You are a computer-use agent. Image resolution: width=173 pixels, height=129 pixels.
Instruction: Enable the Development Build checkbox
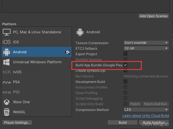tap(125, 82)
